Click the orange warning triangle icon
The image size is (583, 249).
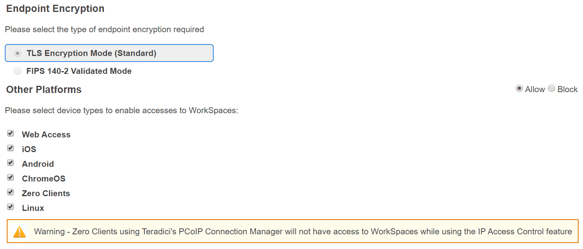click(x=19, y=232)
